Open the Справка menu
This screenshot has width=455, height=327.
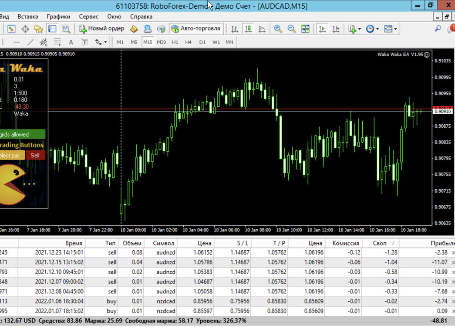pos(141,17)
